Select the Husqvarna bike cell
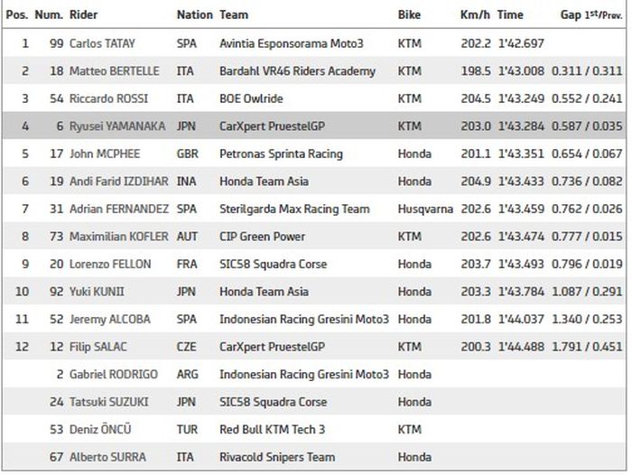Viewport: 632px width, 475px height. 423,210
